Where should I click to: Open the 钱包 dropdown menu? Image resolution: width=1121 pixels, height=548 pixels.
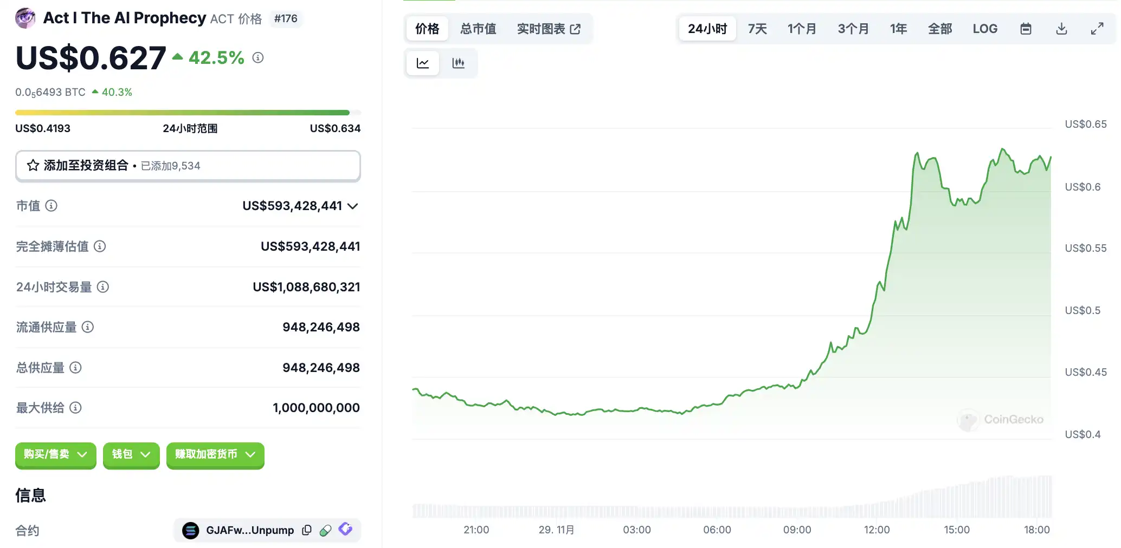pyautogui.click(x=131, y=454)
